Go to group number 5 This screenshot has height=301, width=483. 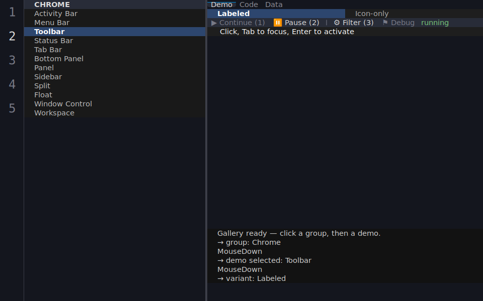[x=12, y=108]
